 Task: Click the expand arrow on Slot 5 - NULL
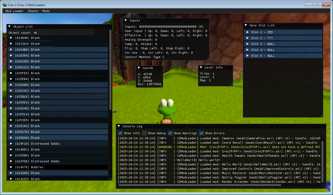point(247,55)
